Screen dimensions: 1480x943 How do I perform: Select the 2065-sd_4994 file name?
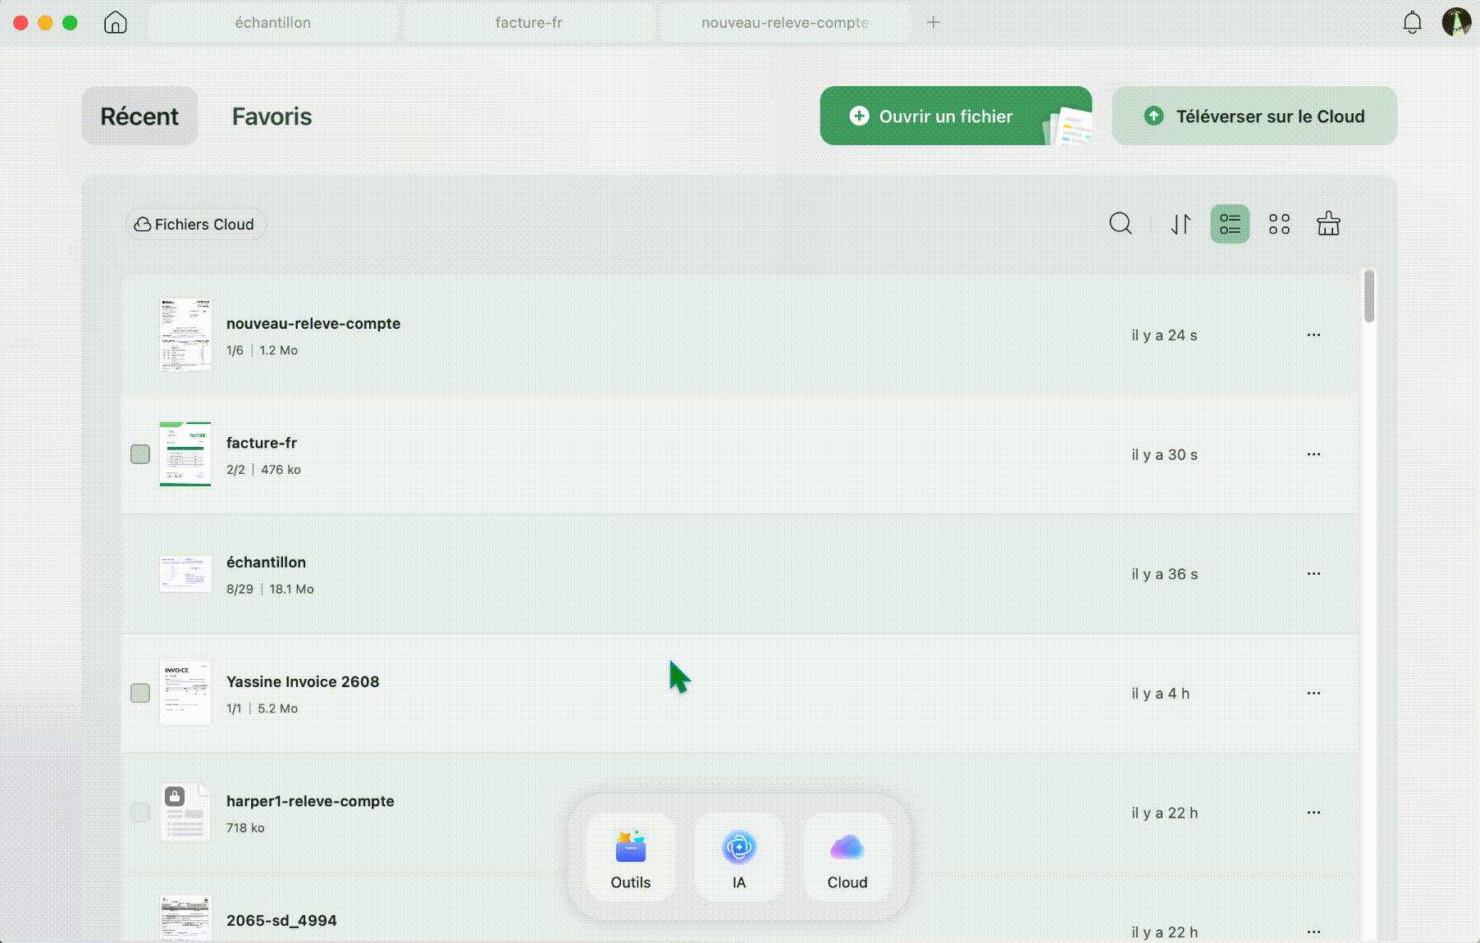pos(281,921)
